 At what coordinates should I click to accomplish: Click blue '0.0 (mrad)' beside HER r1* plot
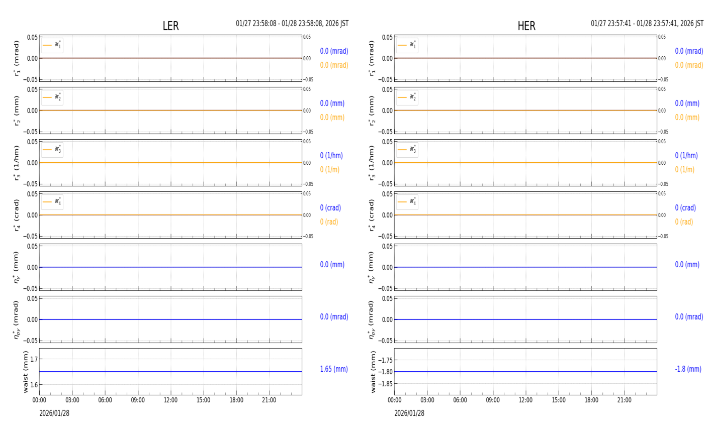[689, 51]
